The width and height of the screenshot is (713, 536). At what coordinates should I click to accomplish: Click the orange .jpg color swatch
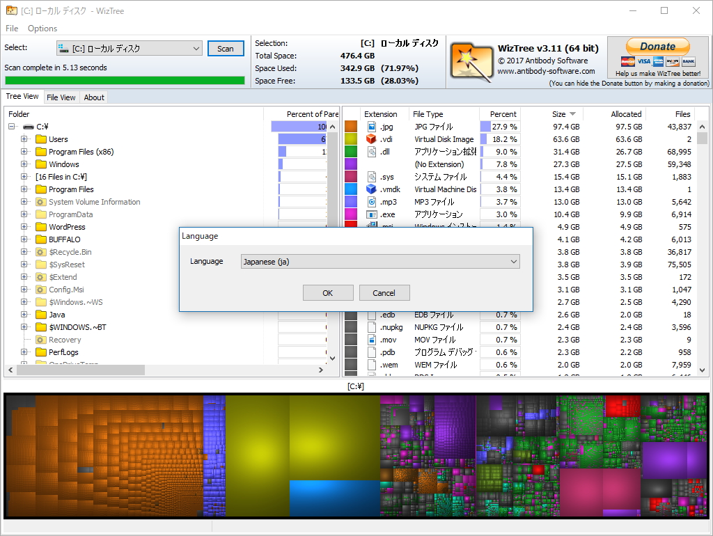coord(351,127)
